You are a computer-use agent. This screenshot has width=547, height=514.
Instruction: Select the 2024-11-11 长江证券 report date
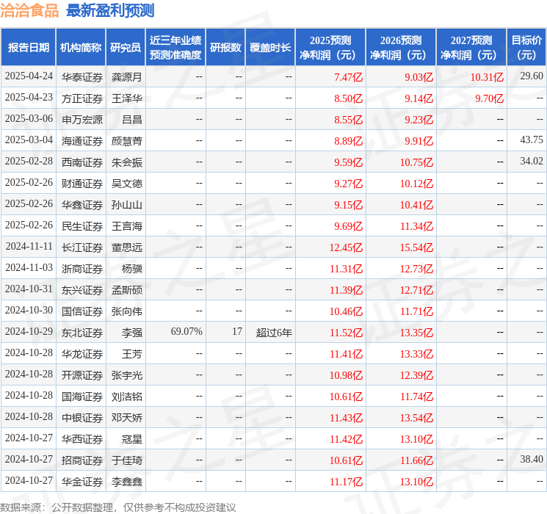click(29, 247)
